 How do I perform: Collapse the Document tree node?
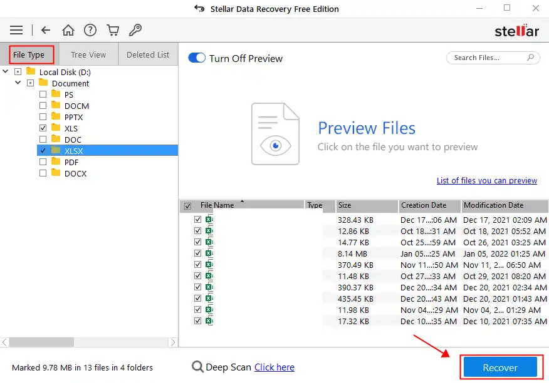point(18,83)
